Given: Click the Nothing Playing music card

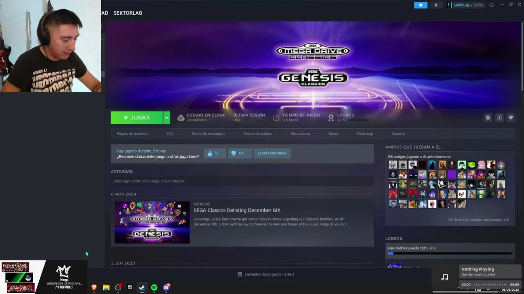Looking at the screenshot, I should coord(490,272).
